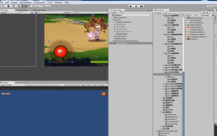Open the Hierarchy Create dropdown
The width and height of the screenshot is (217, 136).
tap(114, 13)
